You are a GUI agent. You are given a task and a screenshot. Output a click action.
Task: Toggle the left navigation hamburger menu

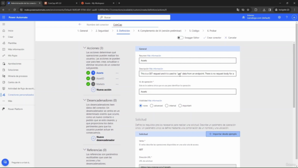(4, 24)
